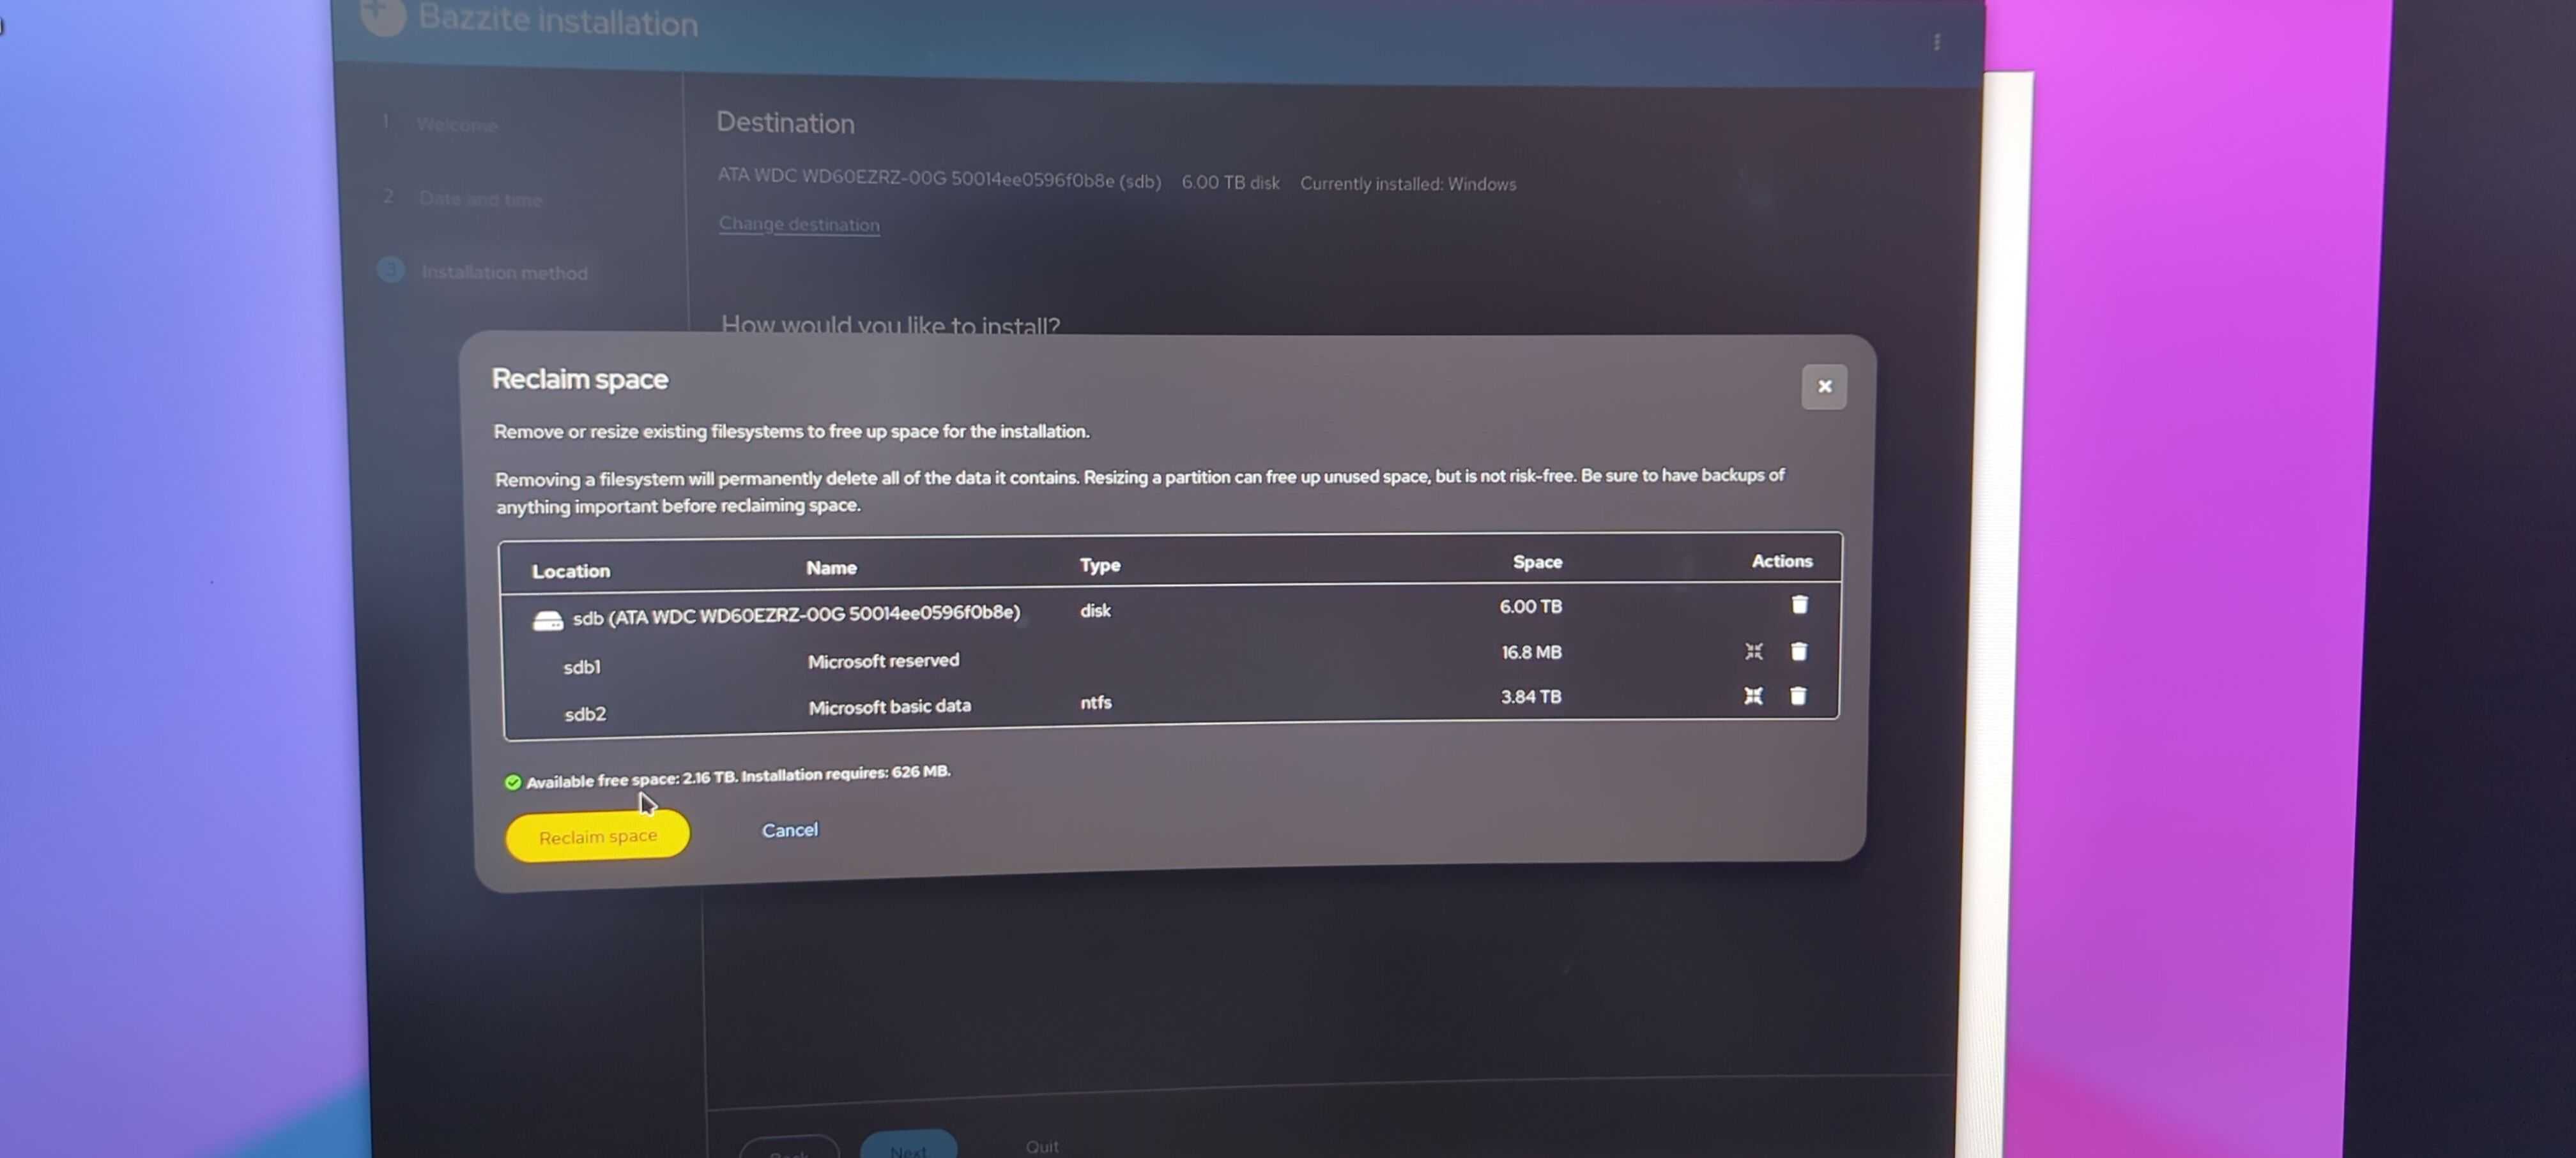Click the Next button at the bottom

[908, 1149]
